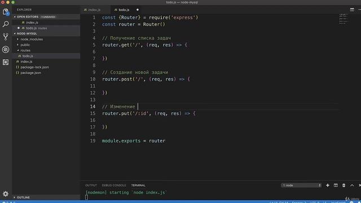Open the Explorer view in activity bar
This screenshot has width=361, height=203.
tap(6, 11)
